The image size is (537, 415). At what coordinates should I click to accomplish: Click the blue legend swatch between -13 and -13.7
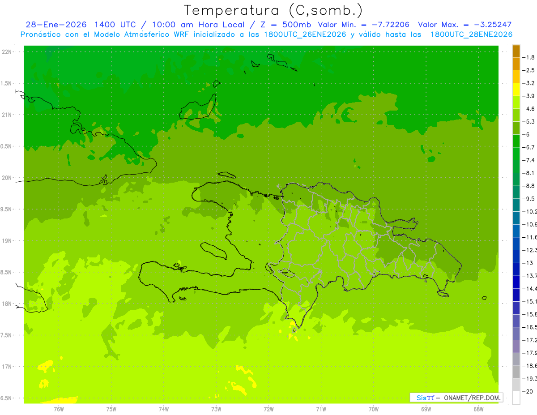(x=516, y=270)
